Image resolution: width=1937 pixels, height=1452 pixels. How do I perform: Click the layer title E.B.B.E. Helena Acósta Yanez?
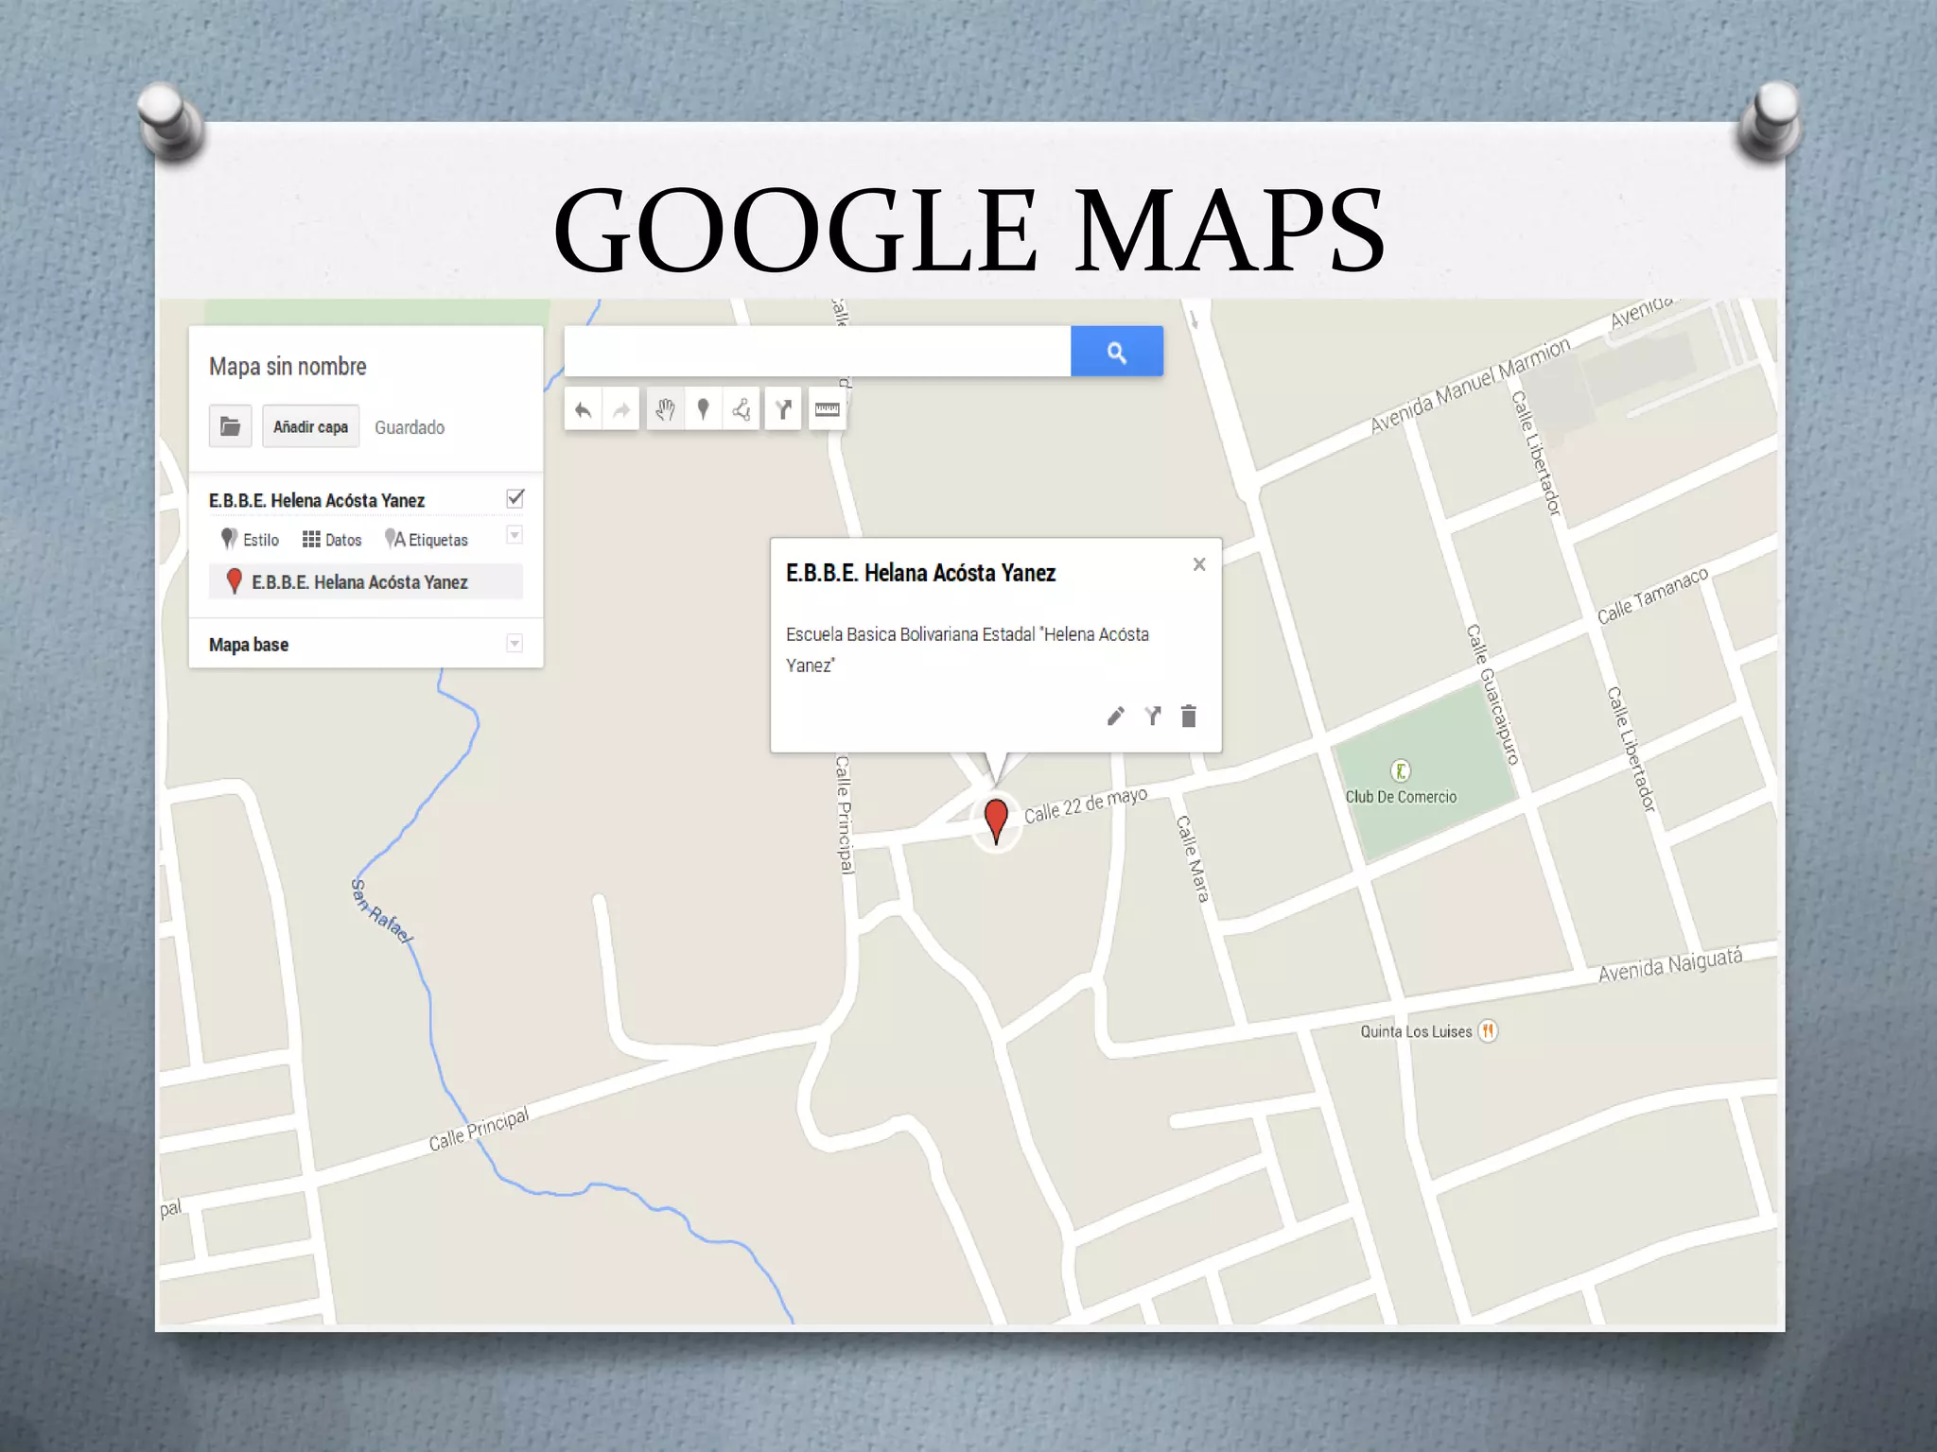[x=317, y=500]
